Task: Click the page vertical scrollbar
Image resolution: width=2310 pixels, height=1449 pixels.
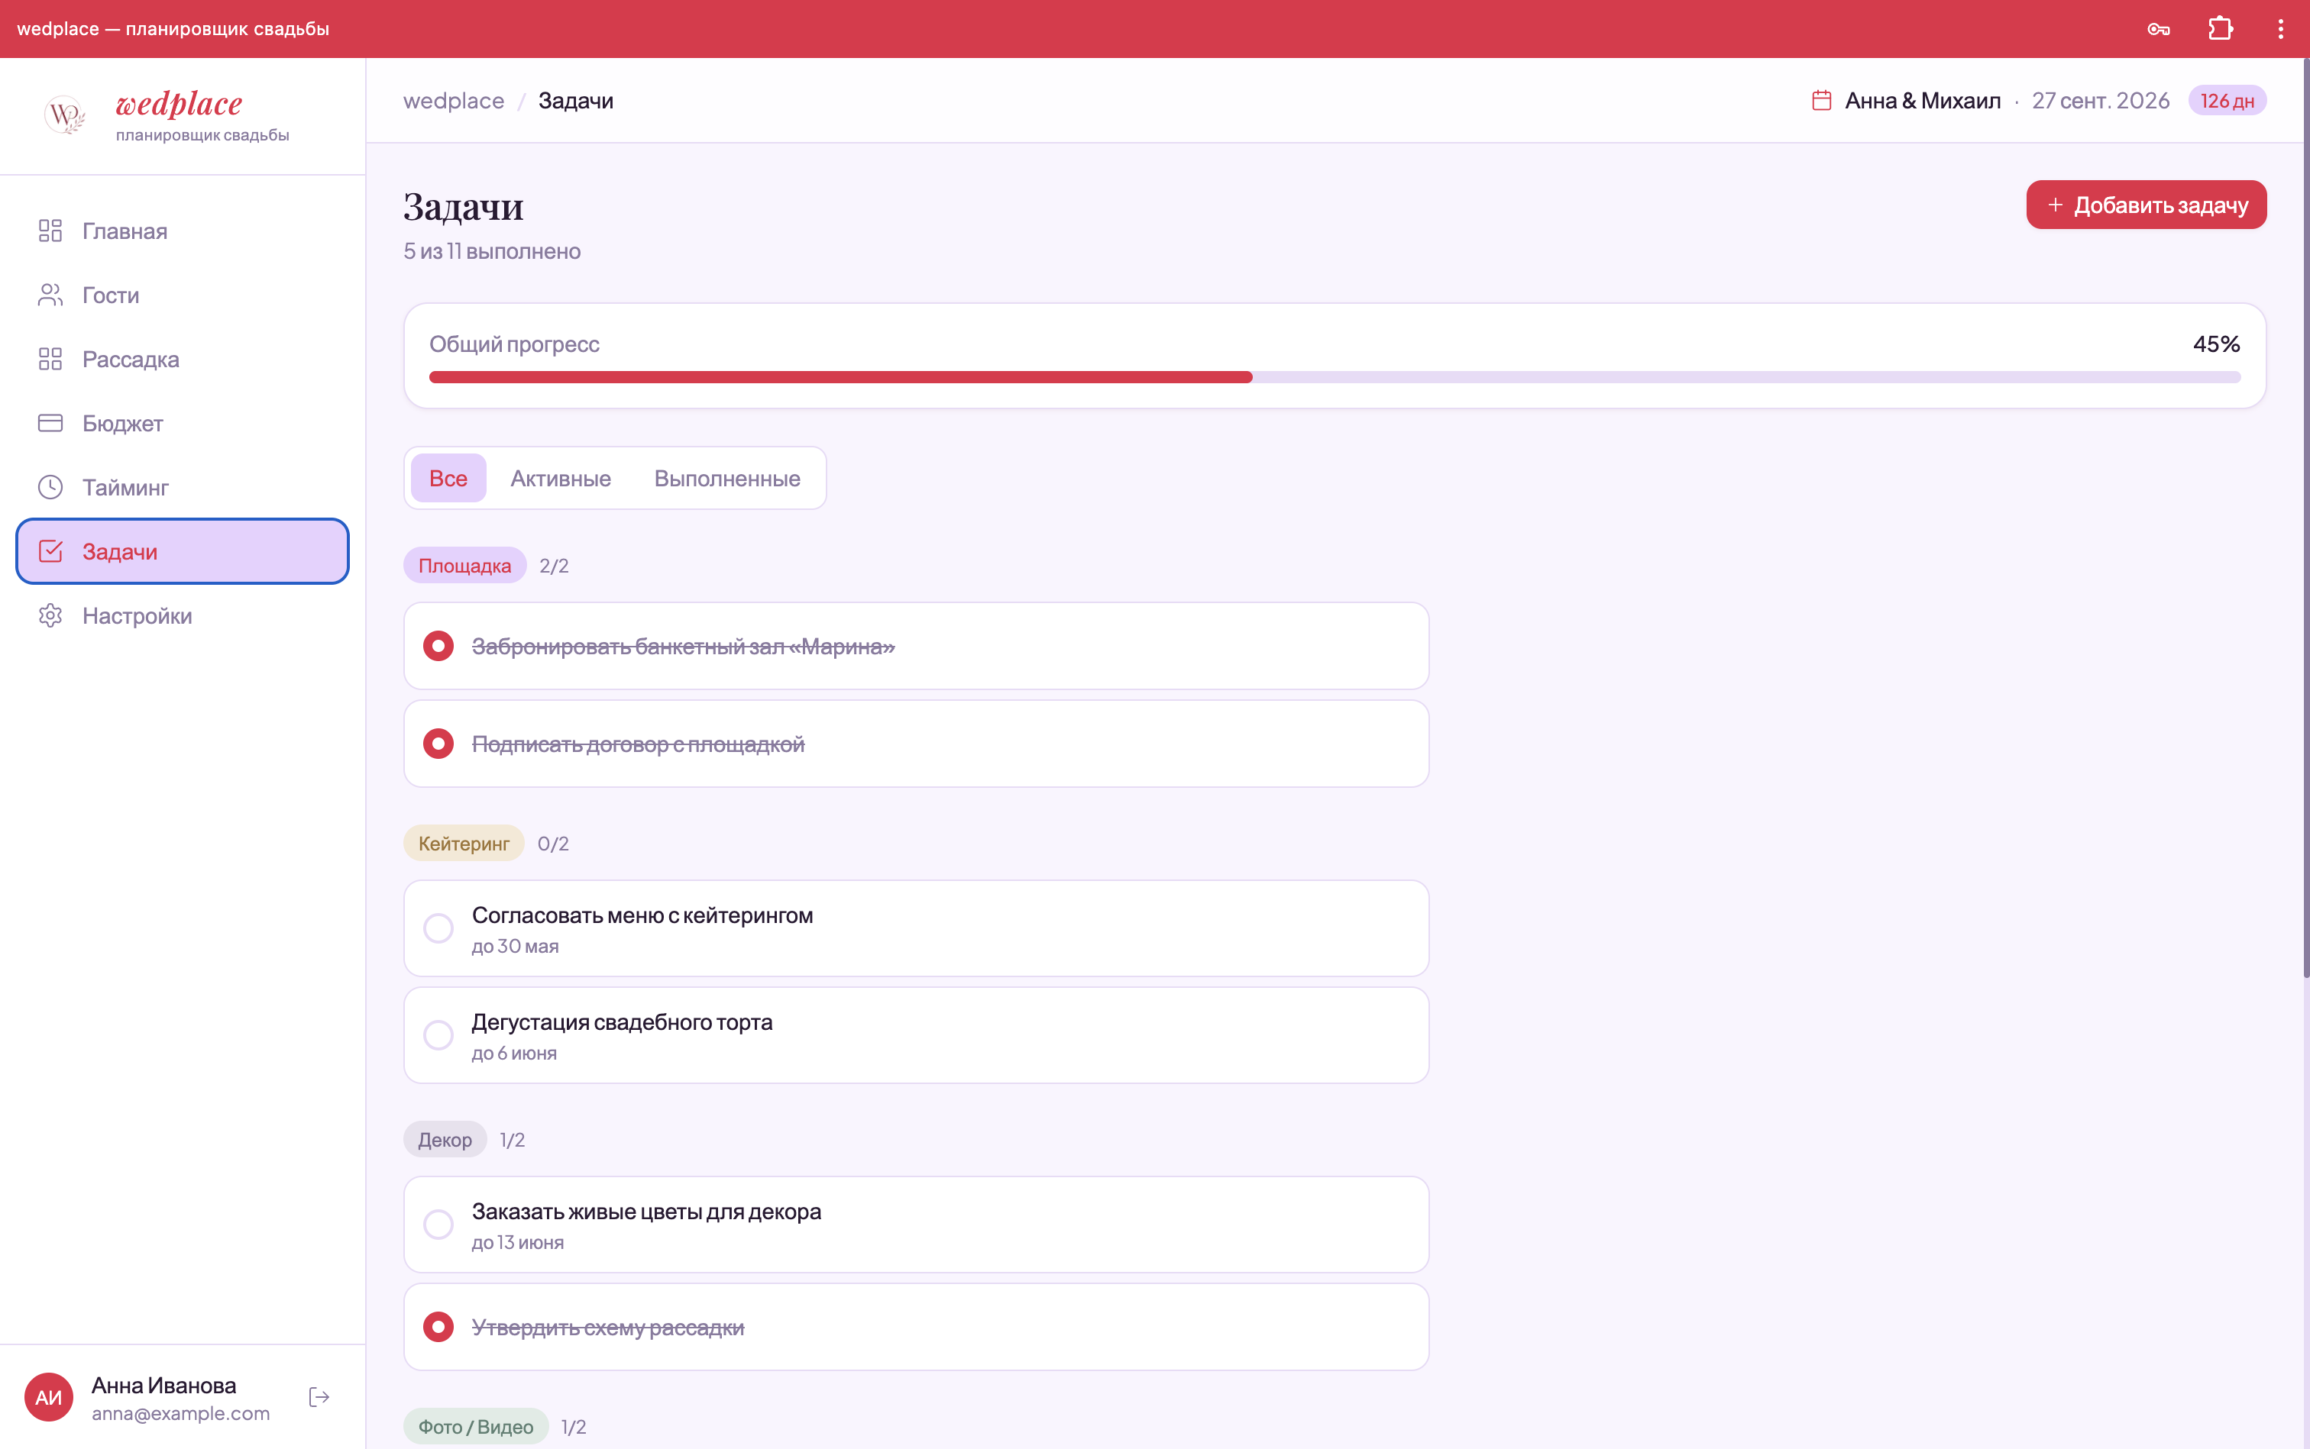Action: click(x=2305, y=518)
